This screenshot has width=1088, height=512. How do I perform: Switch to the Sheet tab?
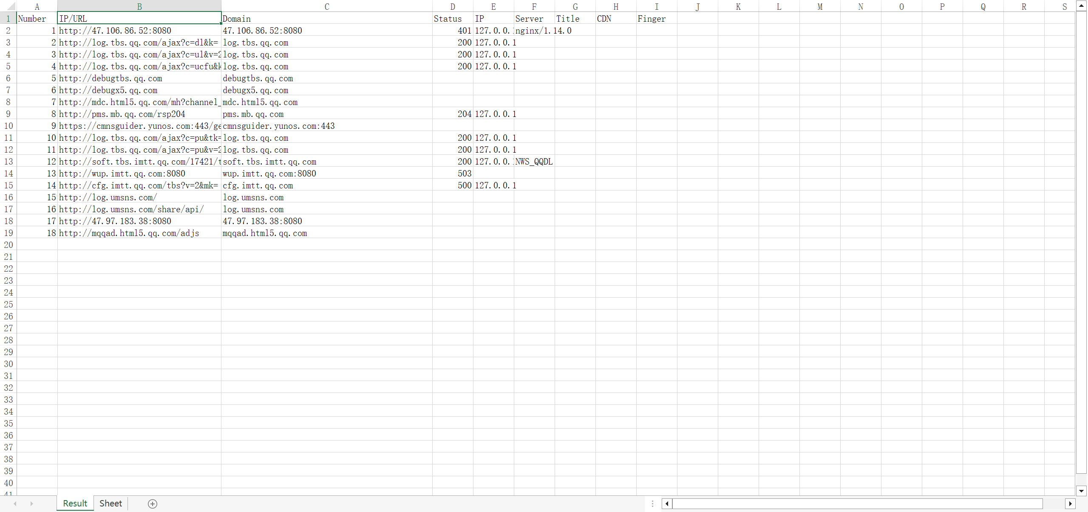pos(110,503)
